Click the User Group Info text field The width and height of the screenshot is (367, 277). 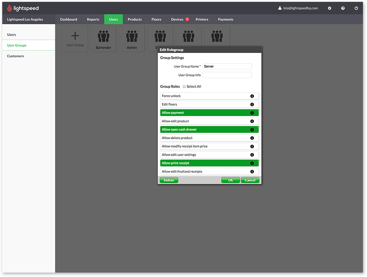tap(227, 75)
